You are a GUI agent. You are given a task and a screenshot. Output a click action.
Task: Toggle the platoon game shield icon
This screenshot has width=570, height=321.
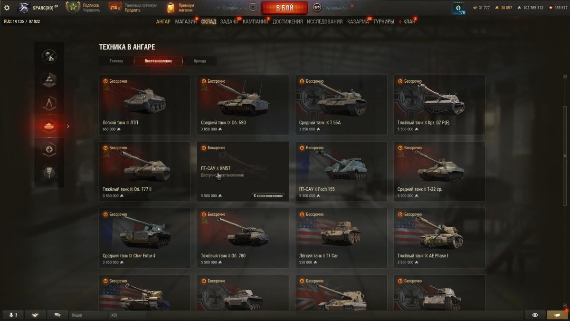tap(253, 8)
